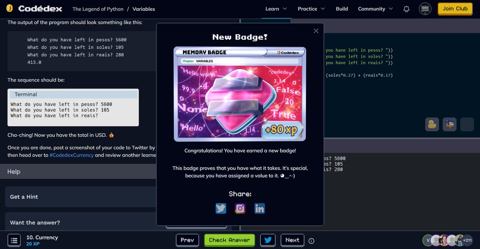Viewport: 480px width, 249px height.
Task: Click the police bot icon beside the duck
Action: (x=450, y=124)
